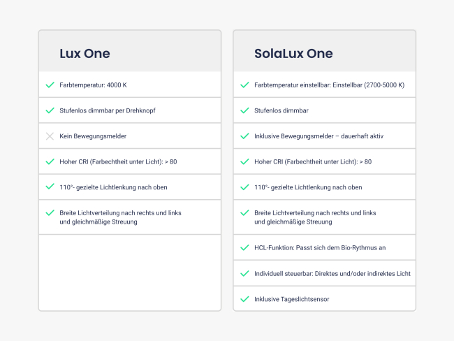Image resolution: width=454 pixels, height=341 pixels.
Task: Click checkmark by SolaLux Breite Lichtverteilung row
Action: point(244,212)
